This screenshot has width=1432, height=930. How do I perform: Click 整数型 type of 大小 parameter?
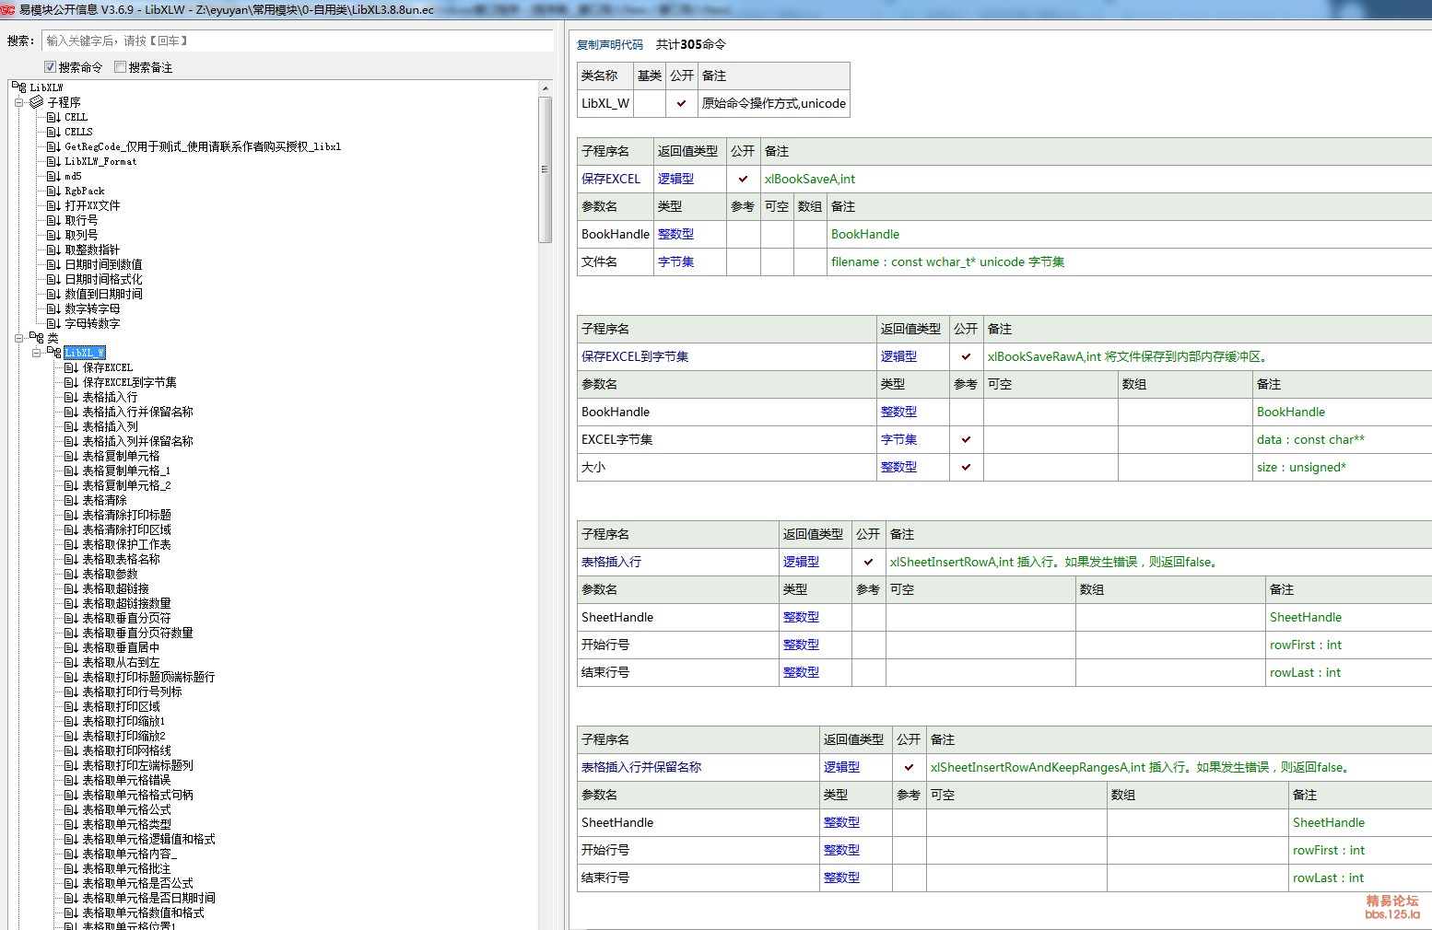point(899,467)
